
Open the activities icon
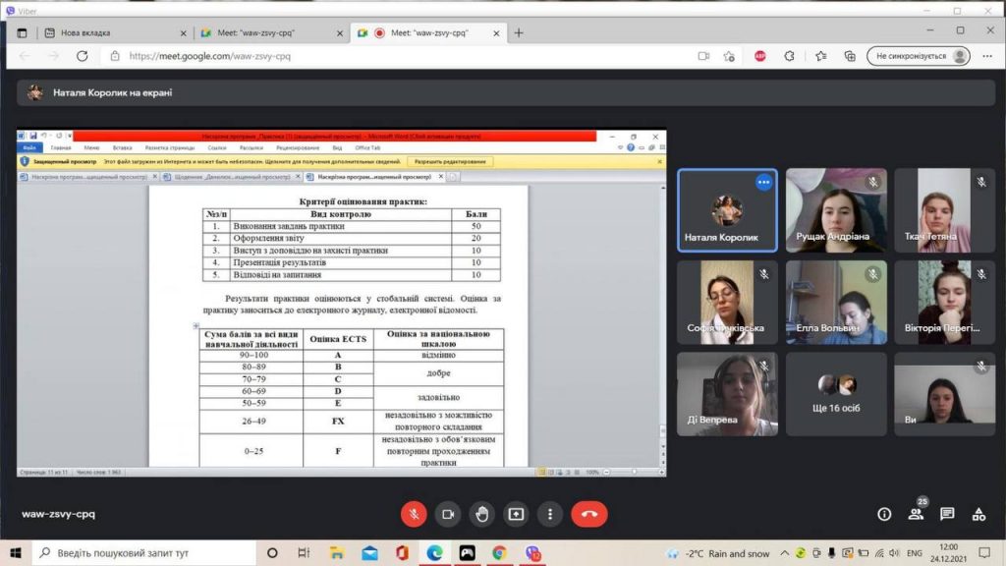point(978,514)
